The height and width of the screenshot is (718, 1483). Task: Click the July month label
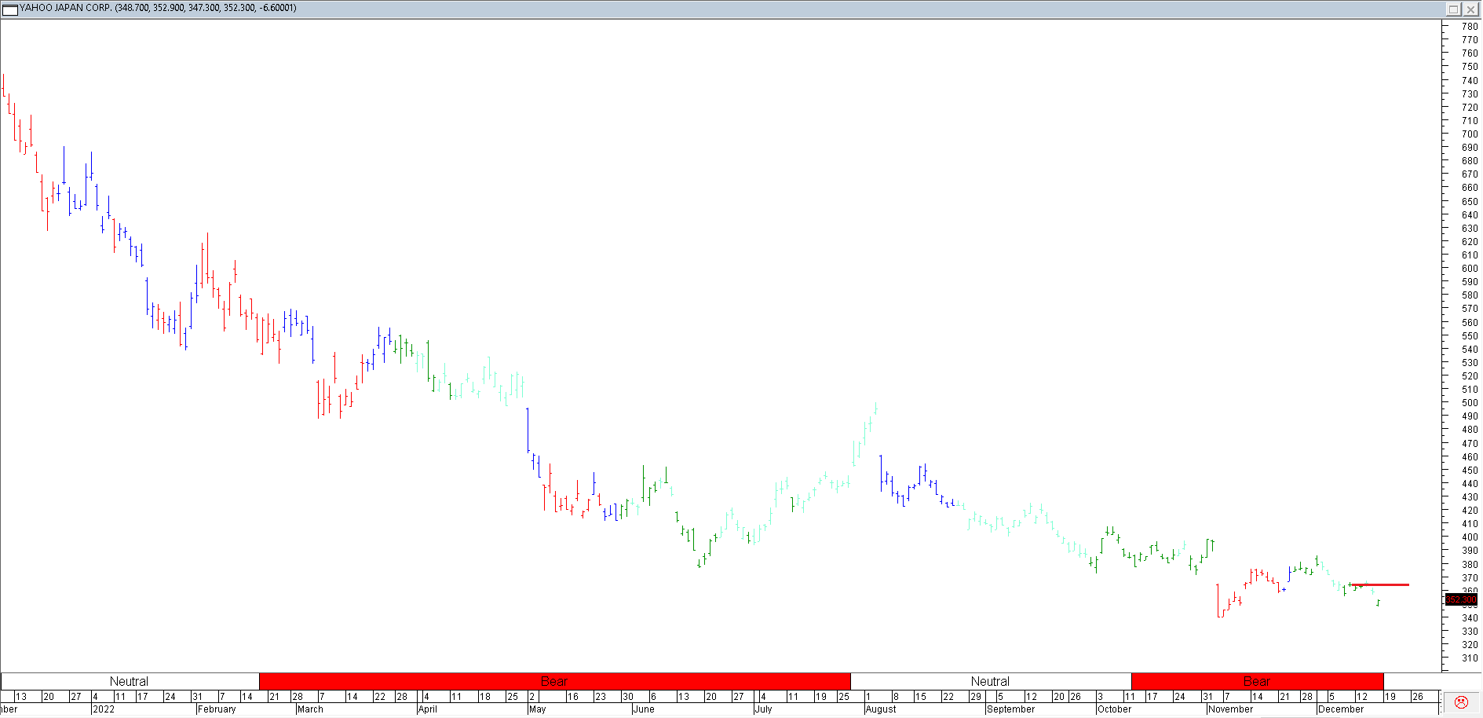pyautogui.click(x=764, y=709)
